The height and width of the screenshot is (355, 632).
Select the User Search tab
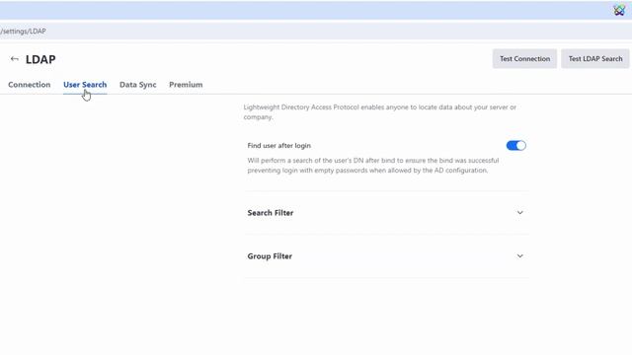85,85
